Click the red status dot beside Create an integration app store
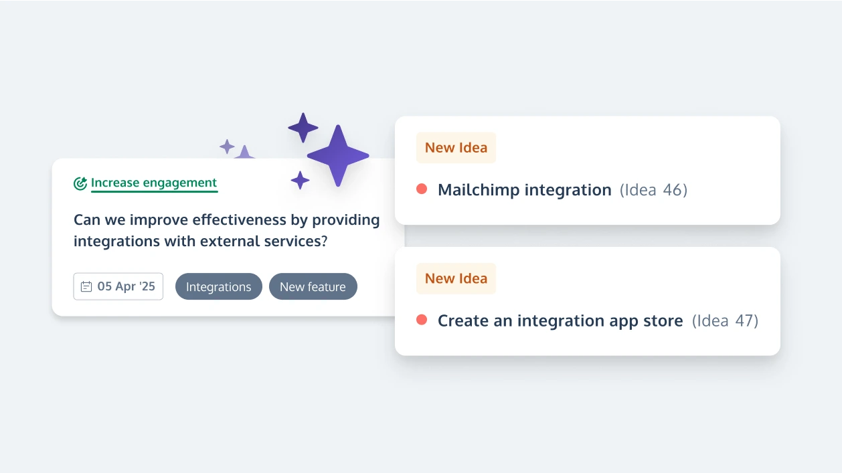 [x=422, y=320]
